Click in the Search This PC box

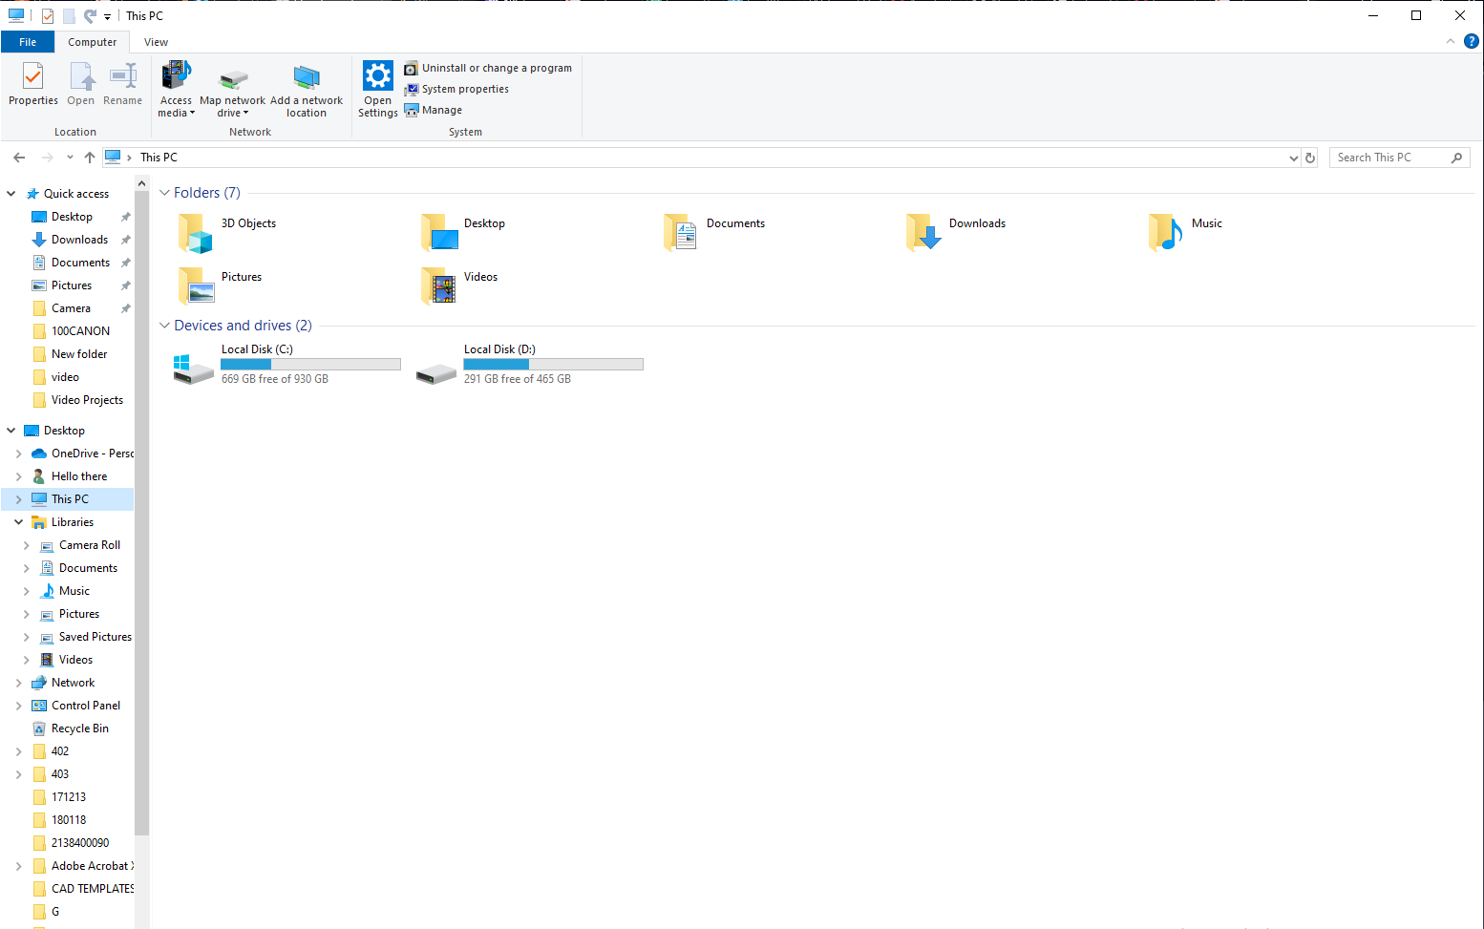pyautogui.click(x=1399, y=158)
